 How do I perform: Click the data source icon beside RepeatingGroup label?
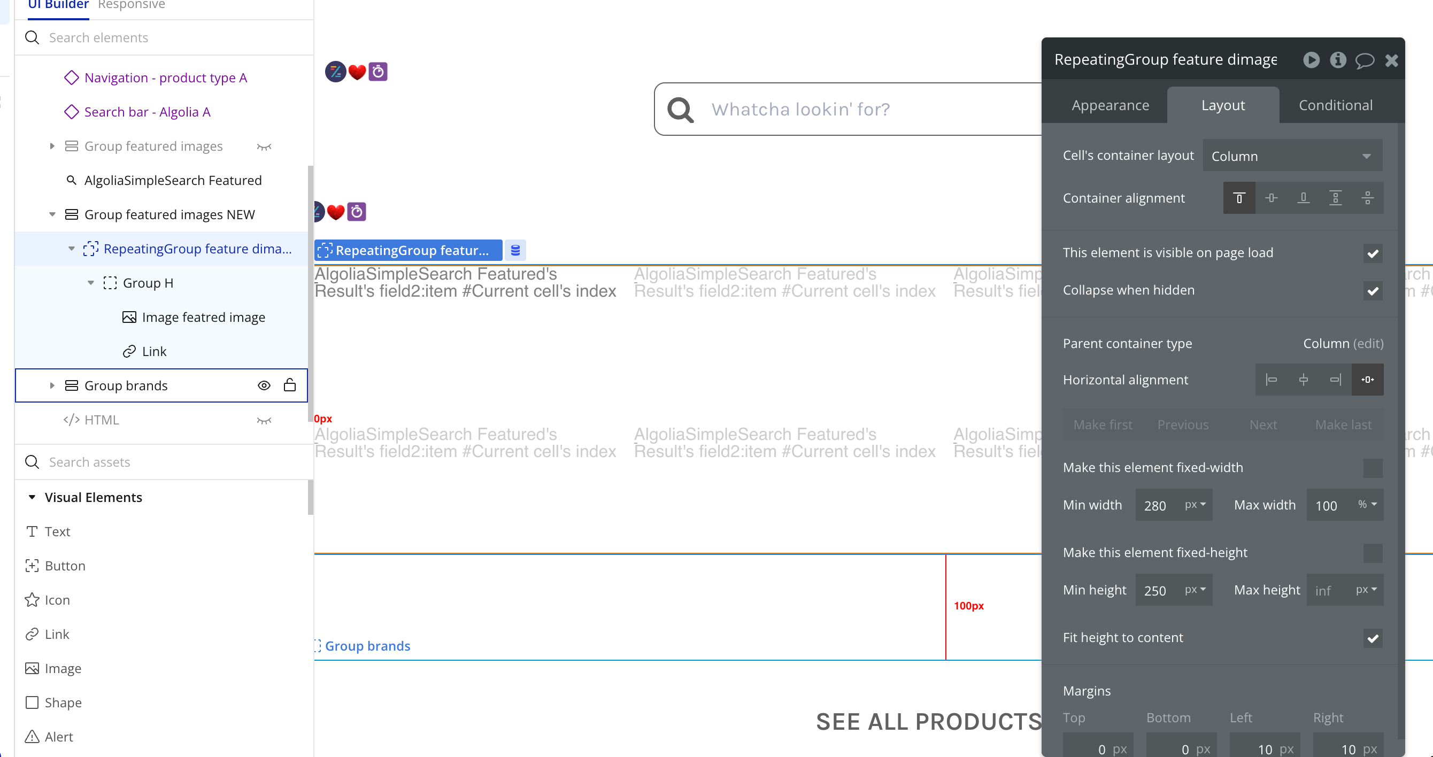click(x=515, y=250)
